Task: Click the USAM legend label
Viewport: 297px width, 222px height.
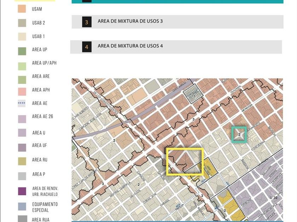Action: (37, 9)
